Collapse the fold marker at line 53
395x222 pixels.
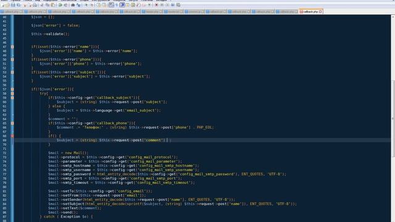click(x=12, y=72)
